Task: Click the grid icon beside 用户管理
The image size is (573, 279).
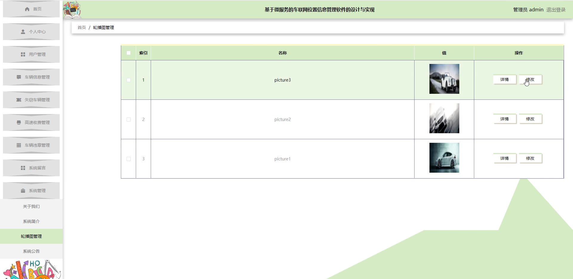Action: [23, 54]
